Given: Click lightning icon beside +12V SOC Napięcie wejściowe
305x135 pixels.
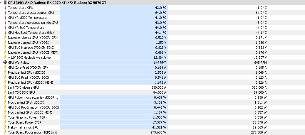Looking at the screenshot, I should 5,58.
